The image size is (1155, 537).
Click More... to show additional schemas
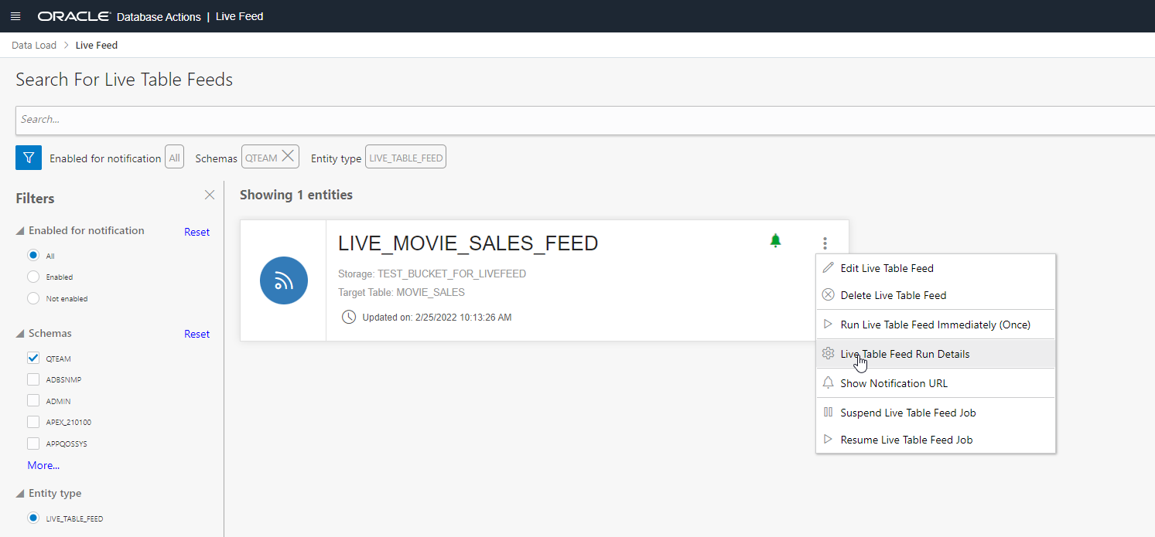tap(43, 465)
